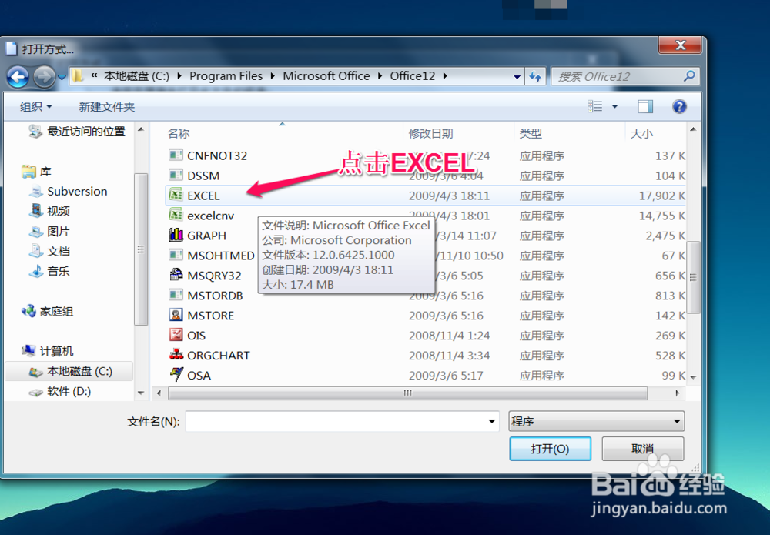This screenshot has width=770, height=535.
Task: Select 软件 (D:) drive
Action: click(60, 392)
